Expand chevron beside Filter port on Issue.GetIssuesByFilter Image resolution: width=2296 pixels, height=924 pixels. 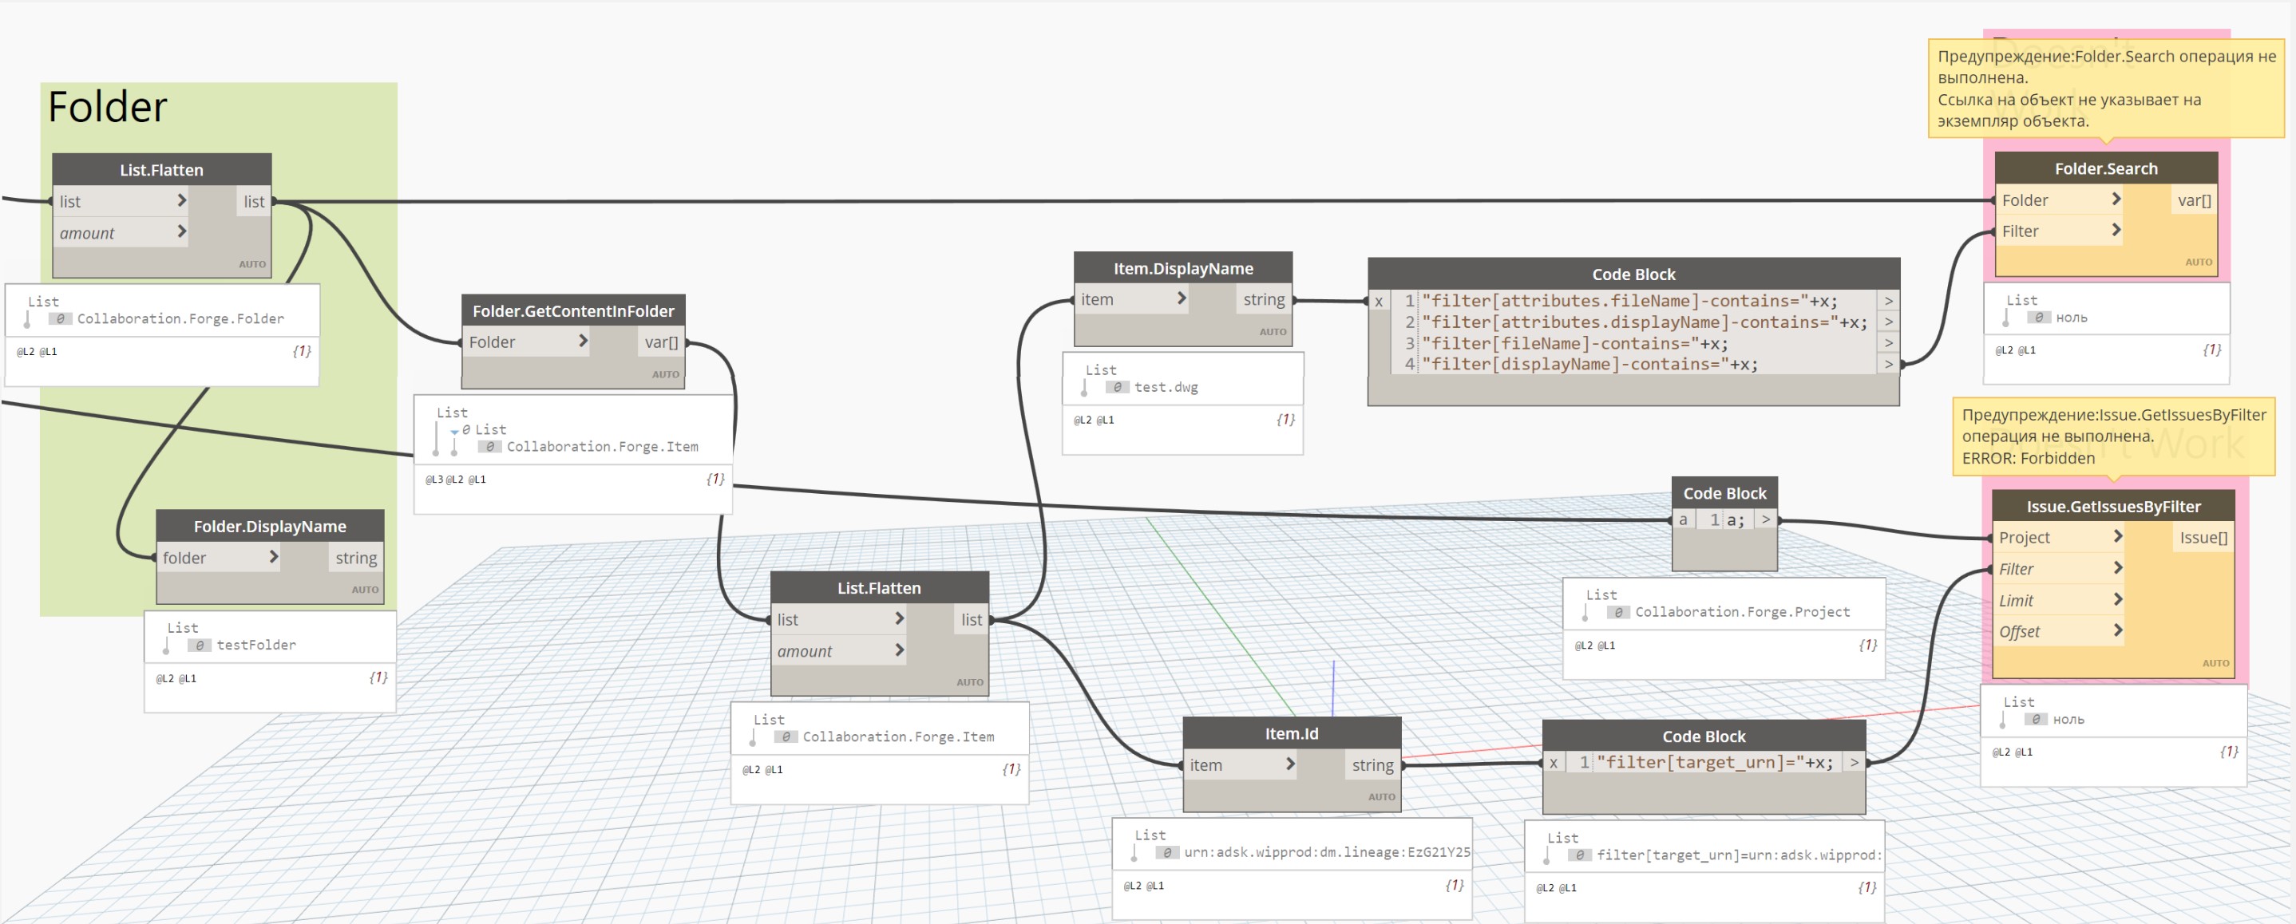pyautogui.click(x=2118, y=568)
